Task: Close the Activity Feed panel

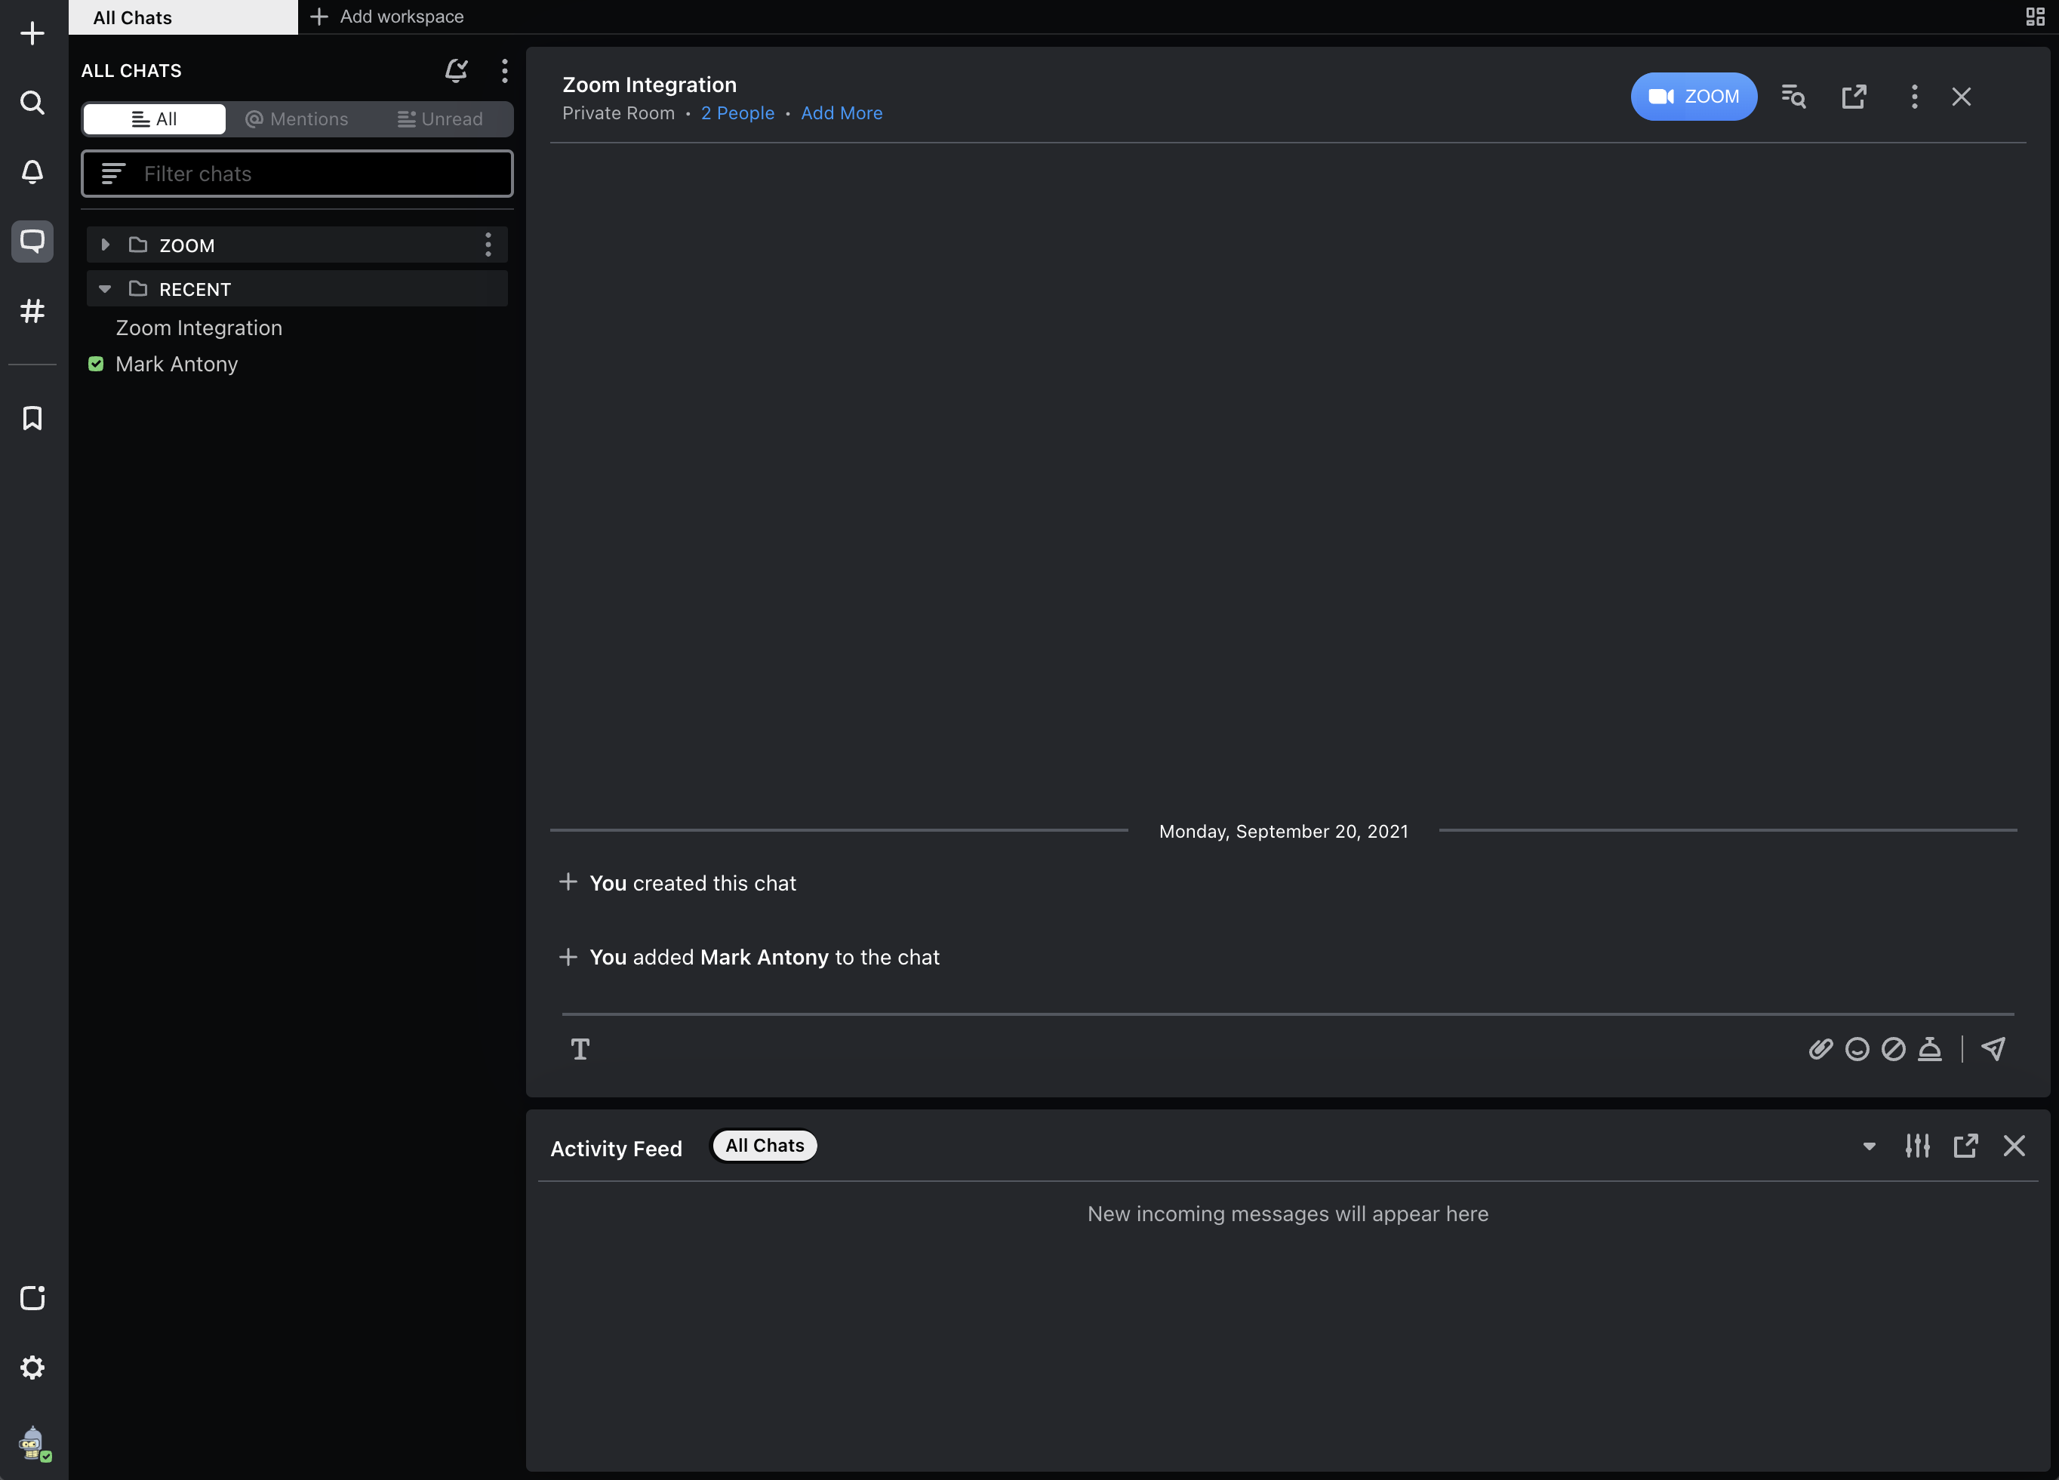Action: click(2014, 1146)
